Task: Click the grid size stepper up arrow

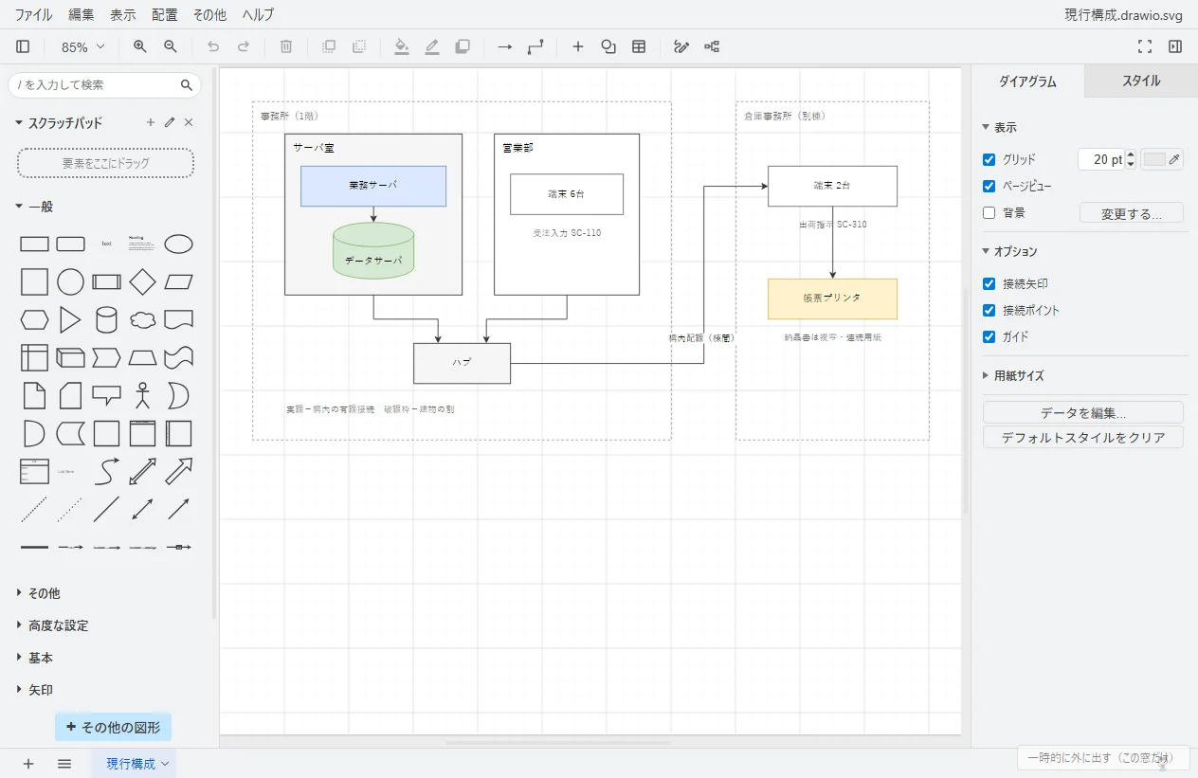Action: click(x=1130, y=155)
